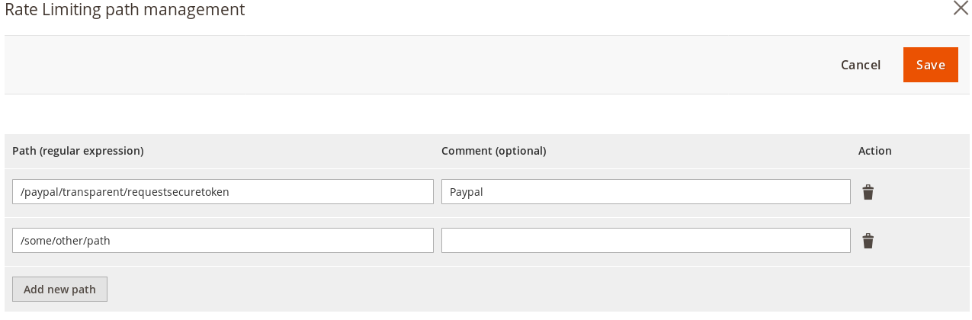Focus the /some/other/path input field
Image resolution: width=972 pixels, height=320 pixels.
pos(223,241)
